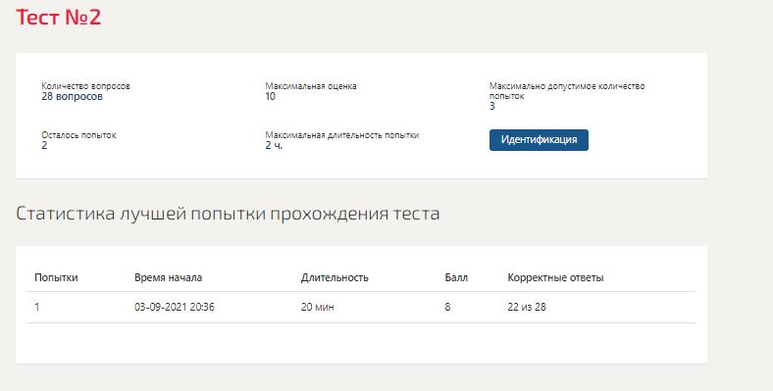Click the Корректные ответы column header
Screen dimensions: 773x391
click(555, 277)
